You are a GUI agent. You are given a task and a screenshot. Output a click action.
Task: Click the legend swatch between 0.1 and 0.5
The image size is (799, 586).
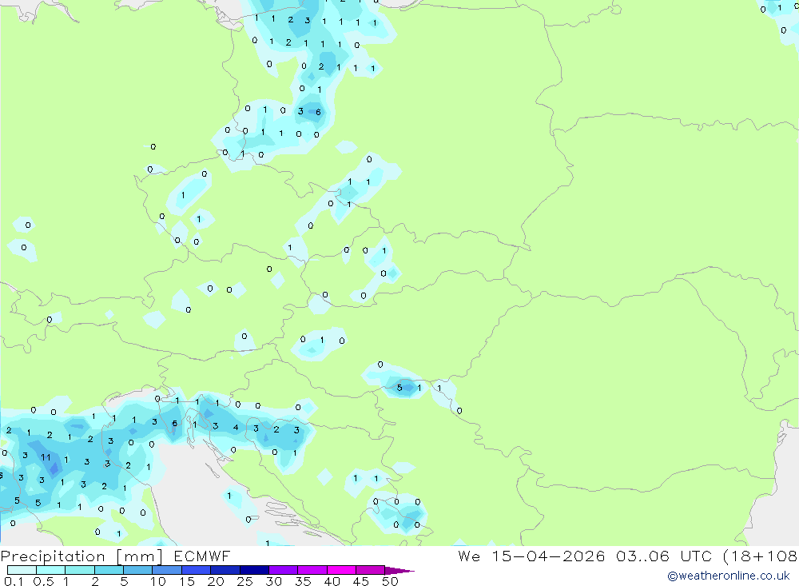[x=22, y=570]
